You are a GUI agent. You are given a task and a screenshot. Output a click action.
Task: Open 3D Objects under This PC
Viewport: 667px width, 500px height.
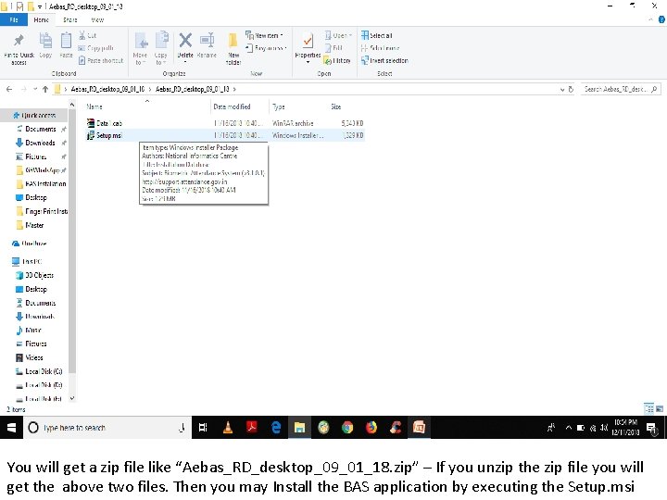(x=35, y=276)
